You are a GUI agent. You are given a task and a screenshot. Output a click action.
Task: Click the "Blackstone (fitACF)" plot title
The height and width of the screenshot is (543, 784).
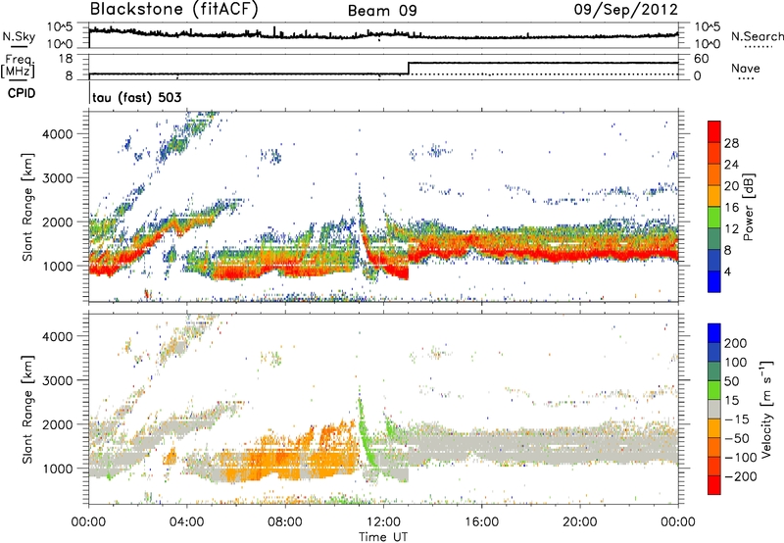tap(173, 10)
